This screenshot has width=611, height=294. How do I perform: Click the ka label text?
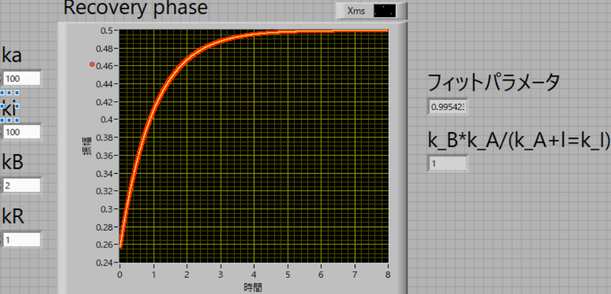[12, 55]
